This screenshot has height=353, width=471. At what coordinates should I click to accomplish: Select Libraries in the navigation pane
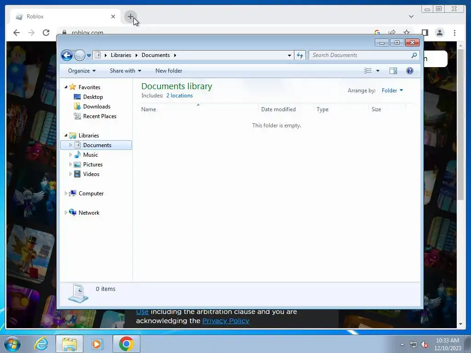tap(89, 136)
